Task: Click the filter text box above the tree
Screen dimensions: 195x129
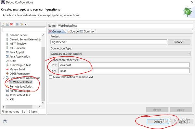Action: [x=23, y=30]
